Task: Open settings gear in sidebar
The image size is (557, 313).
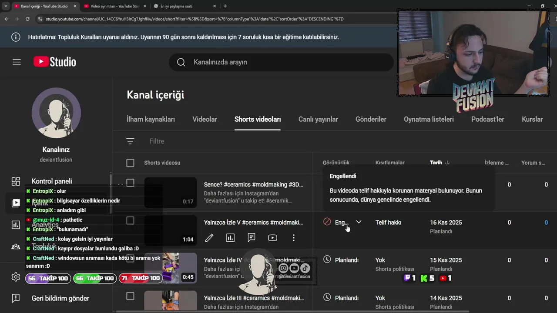Action: pos(16,277)
